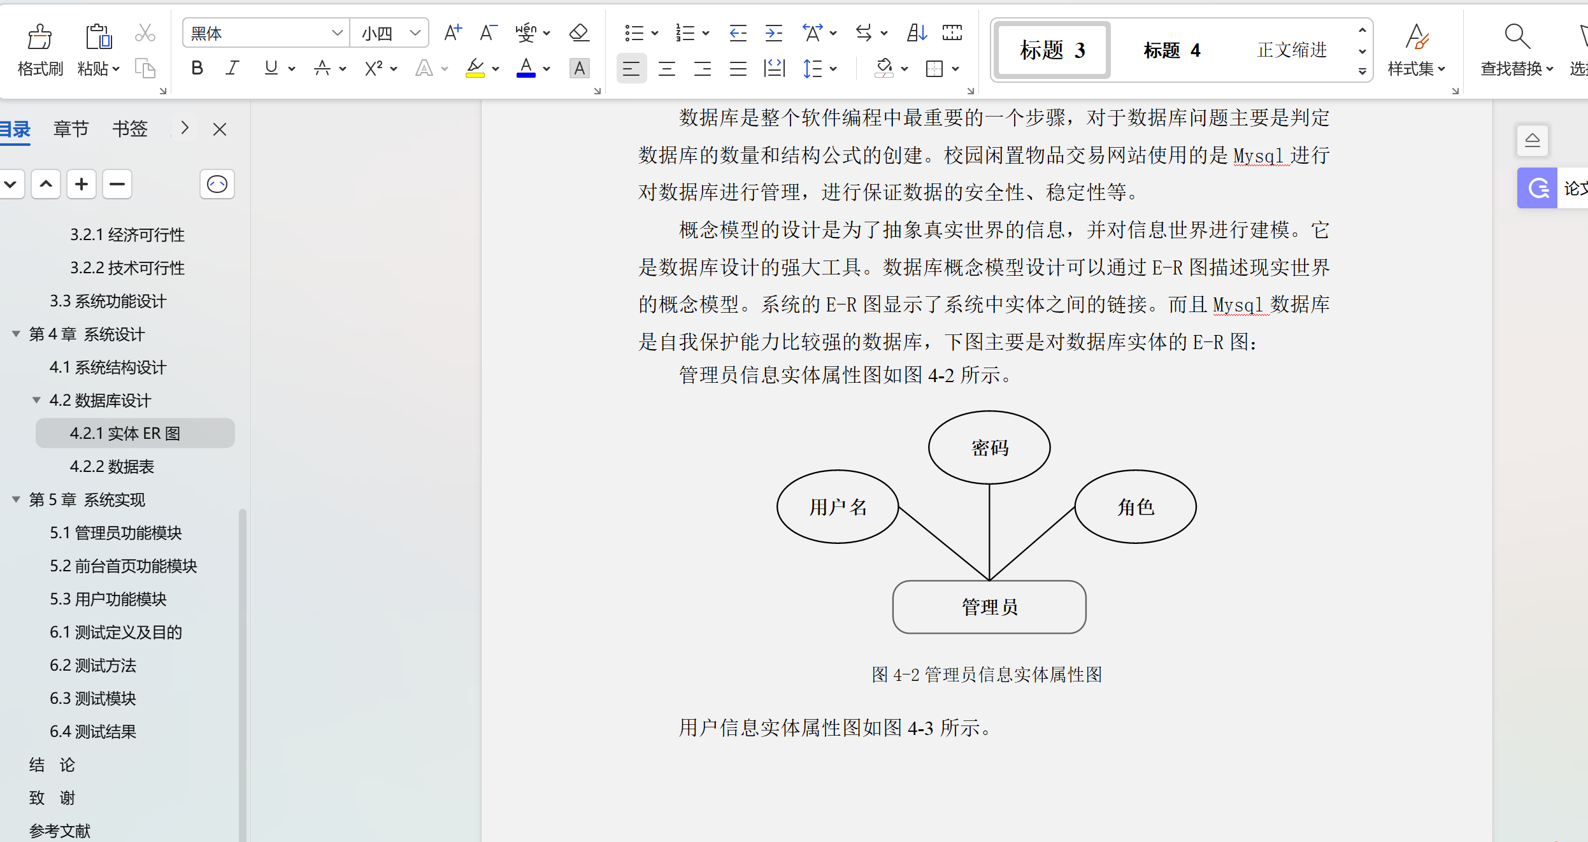
Task: Go to 4.2.2 数据表 heading
Action: (112, 466)
